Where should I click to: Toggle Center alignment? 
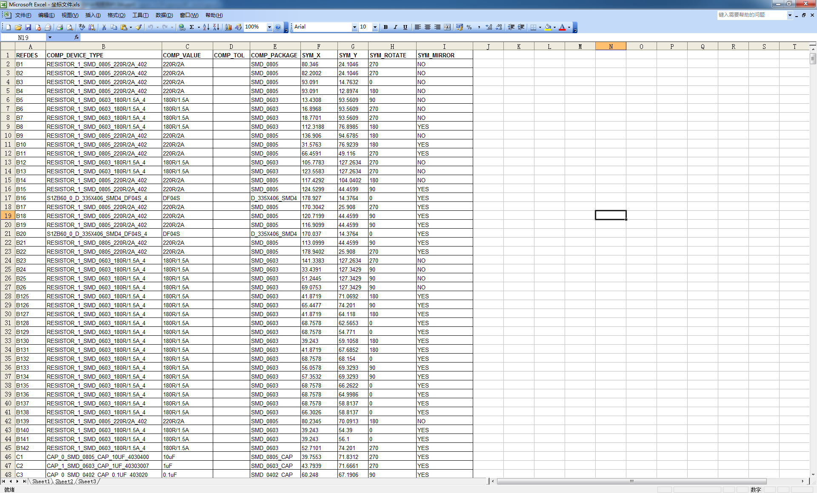point(427,27)
